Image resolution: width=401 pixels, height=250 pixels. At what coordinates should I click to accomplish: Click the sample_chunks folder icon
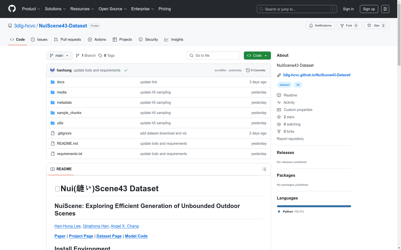pos(53,113)
